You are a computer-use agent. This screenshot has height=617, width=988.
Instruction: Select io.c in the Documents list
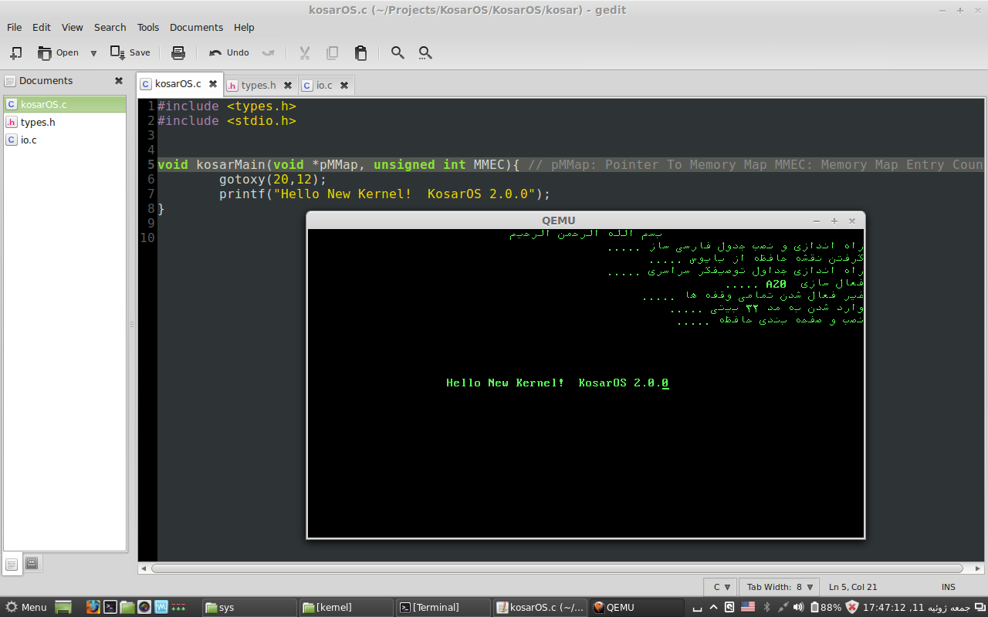[x=29, y=140]
